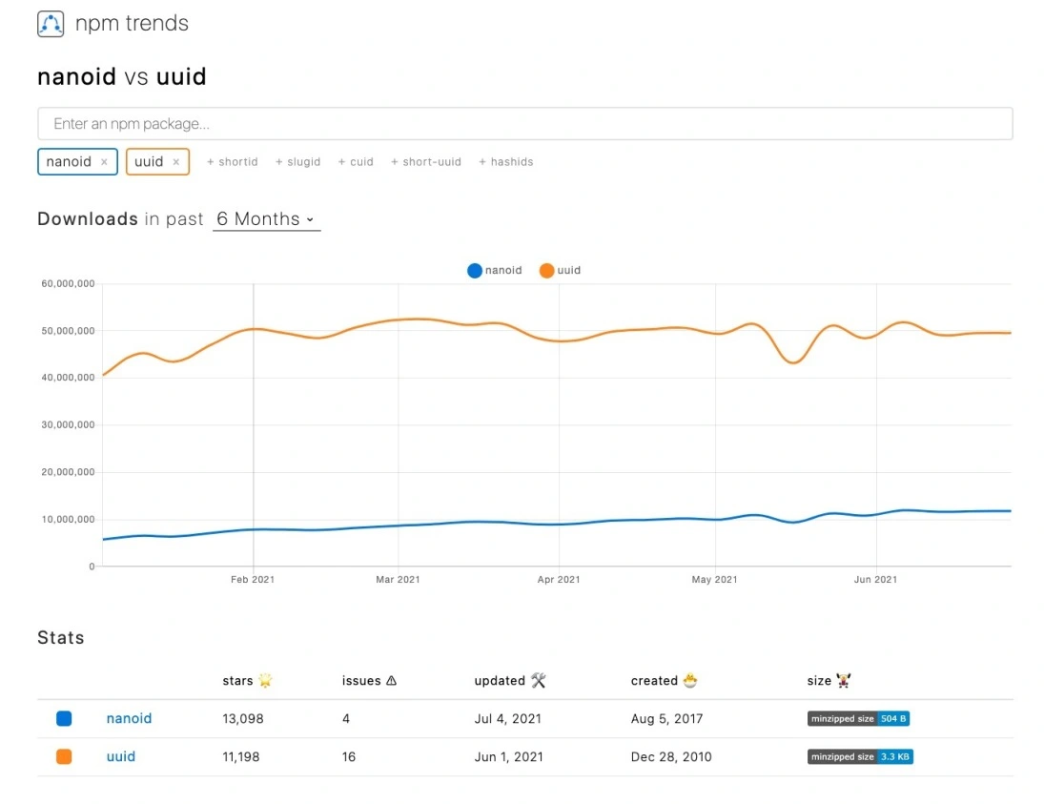
Task: Click nanoid stars count 13,098
Action: [243, 719]
